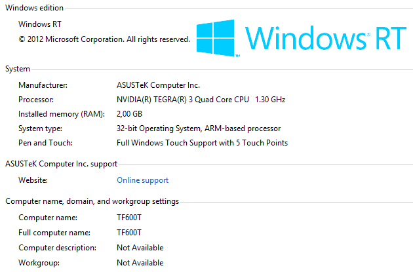
Task: Select the Microsoft copyright notice text
Action: point(104,39)
